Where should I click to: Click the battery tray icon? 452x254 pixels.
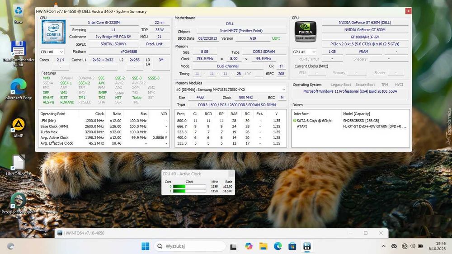420,246
